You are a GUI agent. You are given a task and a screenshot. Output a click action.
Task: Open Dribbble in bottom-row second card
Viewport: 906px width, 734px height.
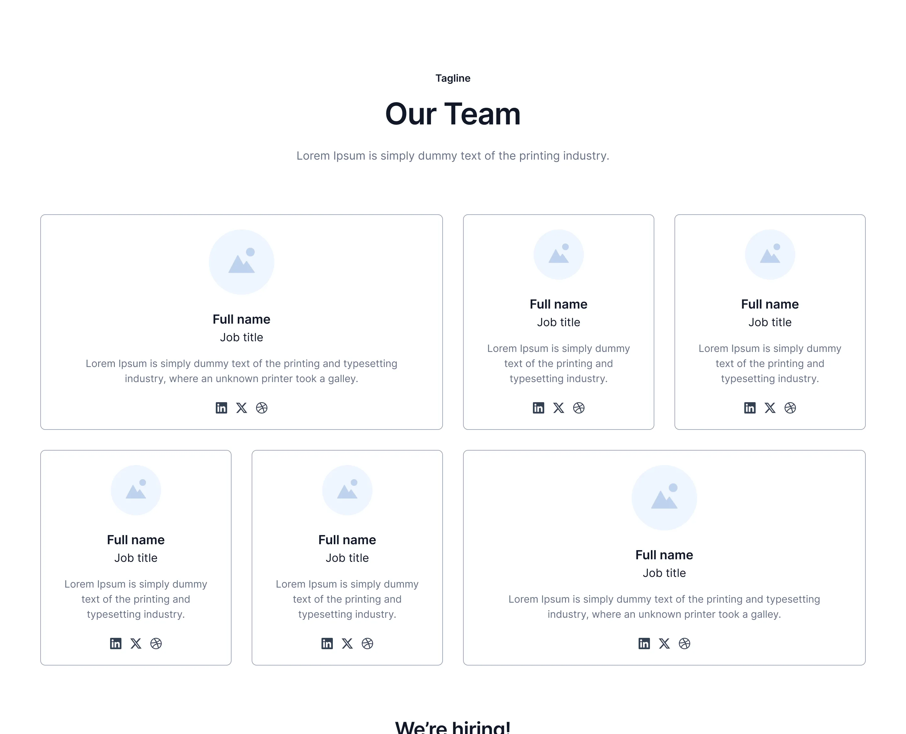click(x=367, y=643)
